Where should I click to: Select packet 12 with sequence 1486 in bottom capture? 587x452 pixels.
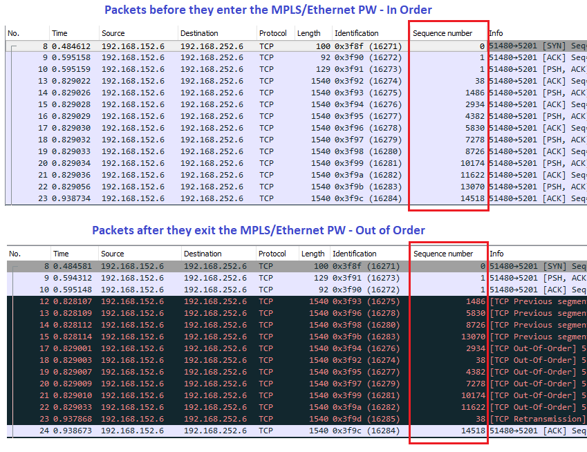[x=207, y=301]
